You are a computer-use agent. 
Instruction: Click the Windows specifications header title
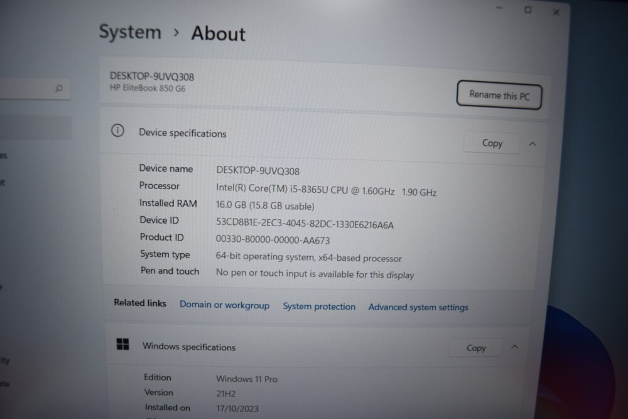click(189, 347)
